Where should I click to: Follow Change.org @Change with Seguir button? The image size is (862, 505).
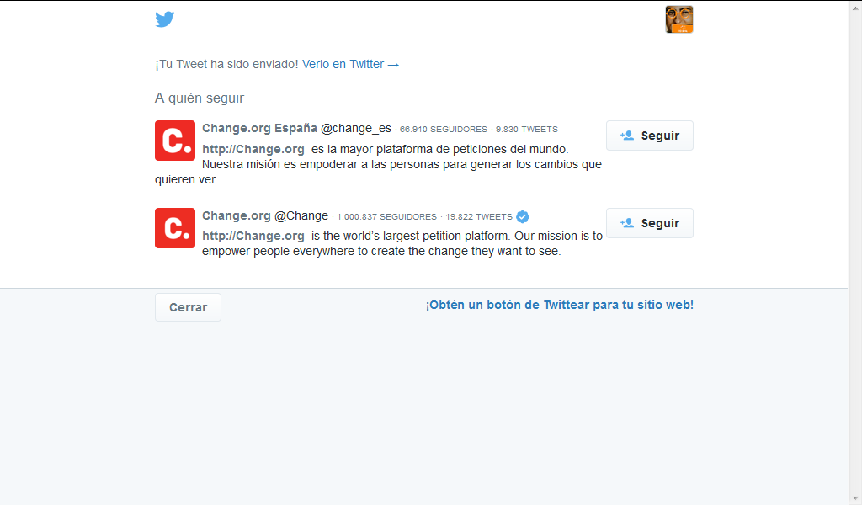click(650, 222)
